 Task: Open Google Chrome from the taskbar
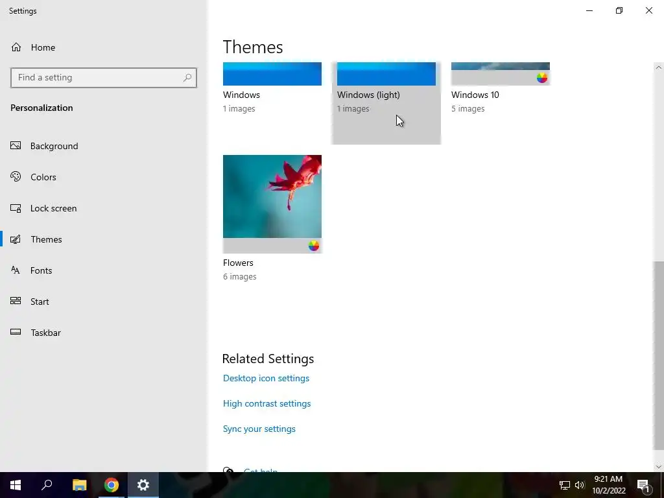click(112, 485)
